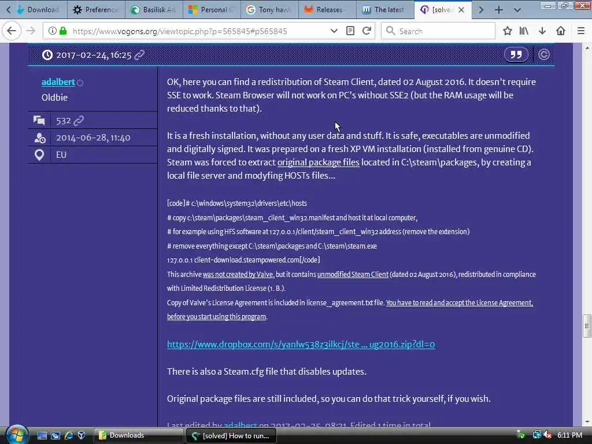Toggle reader view icon
This screenshot has height=444, width=592.
[x=350, y=31]
